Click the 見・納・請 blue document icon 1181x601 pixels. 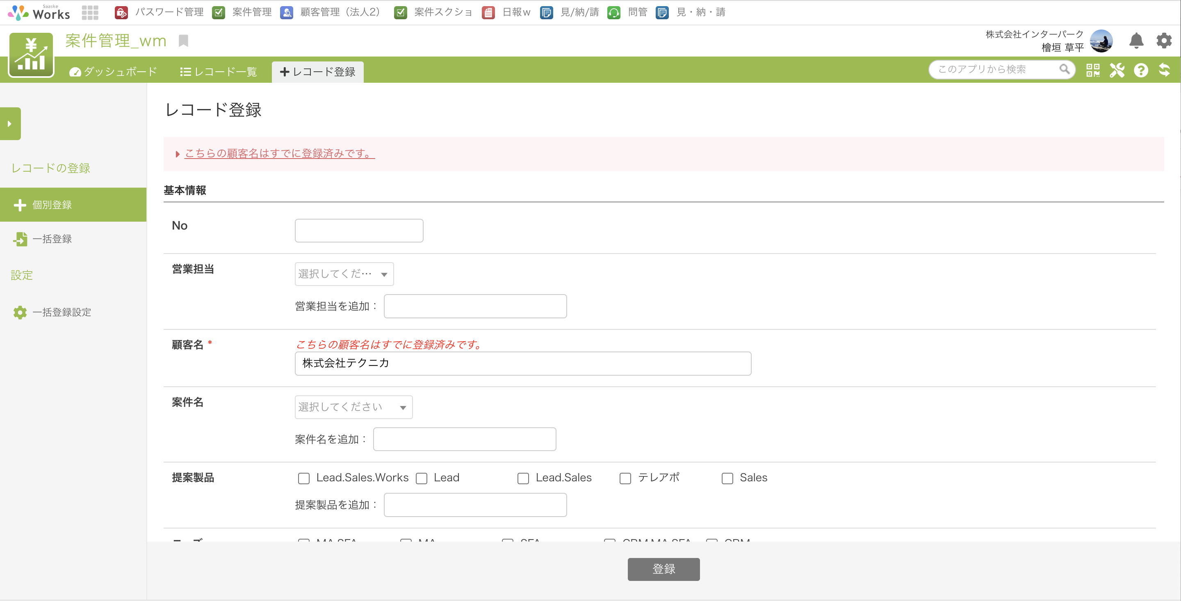coord(662,12)
